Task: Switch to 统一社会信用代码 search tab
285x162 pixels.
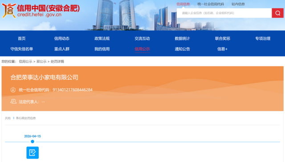Action: 211,4
